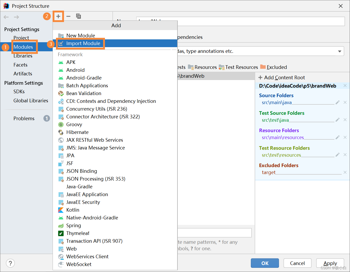This screenshot has height=272, width=350.
Task: Select Transaction API (JSR 907)
Action: click(x=115, y=241)
